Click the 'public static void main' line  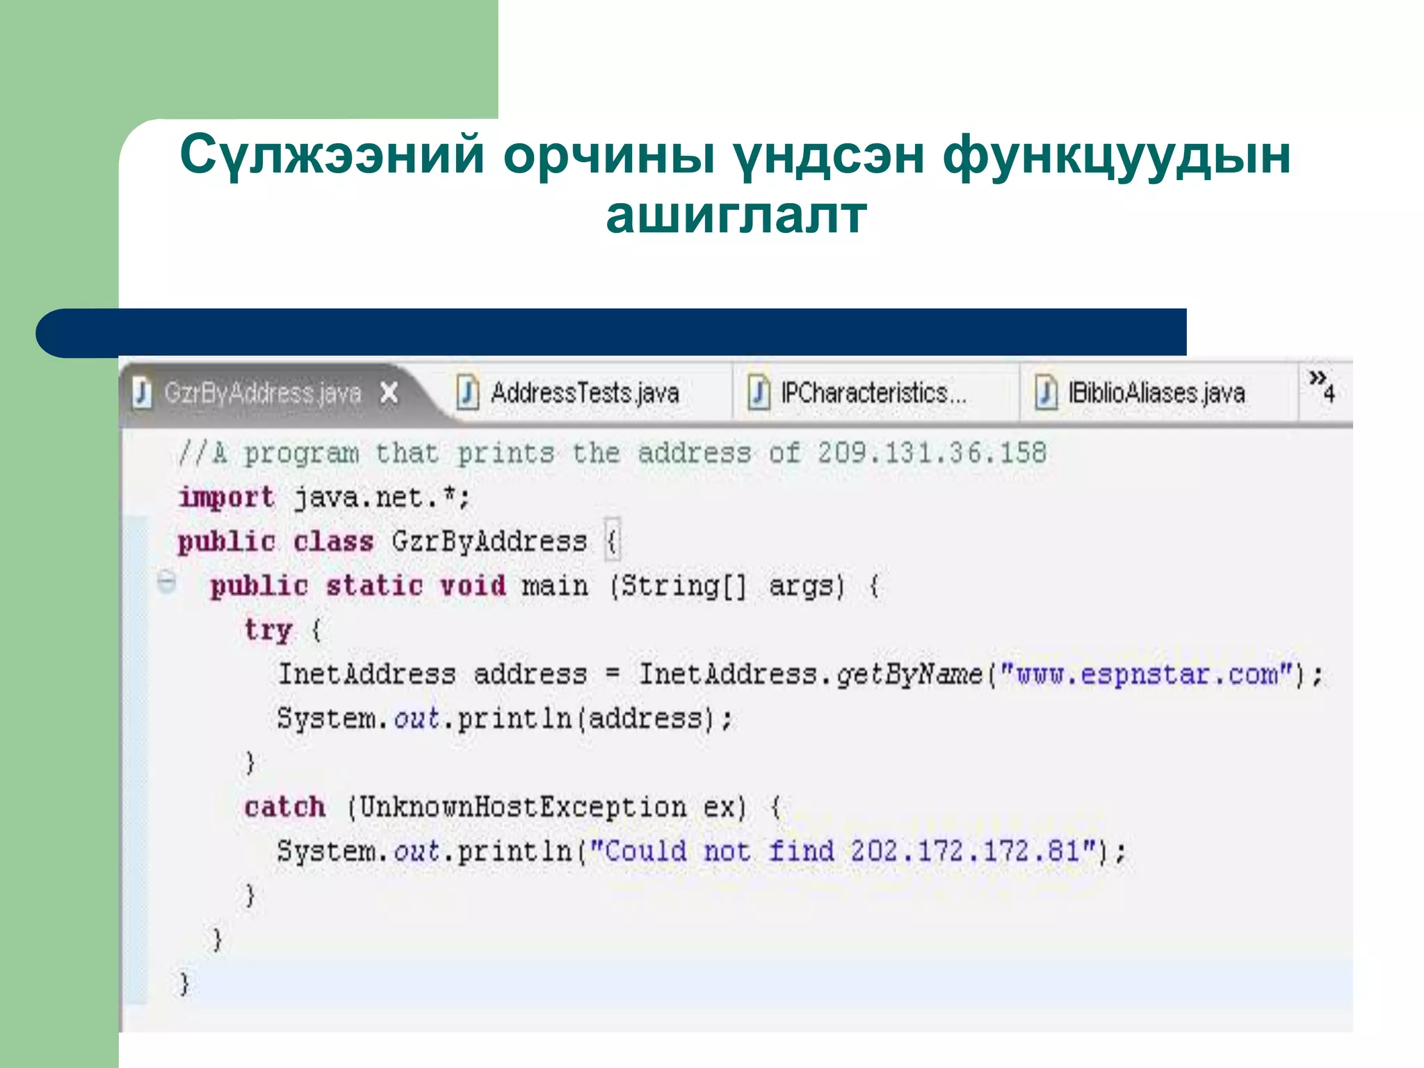pos(545,586)
